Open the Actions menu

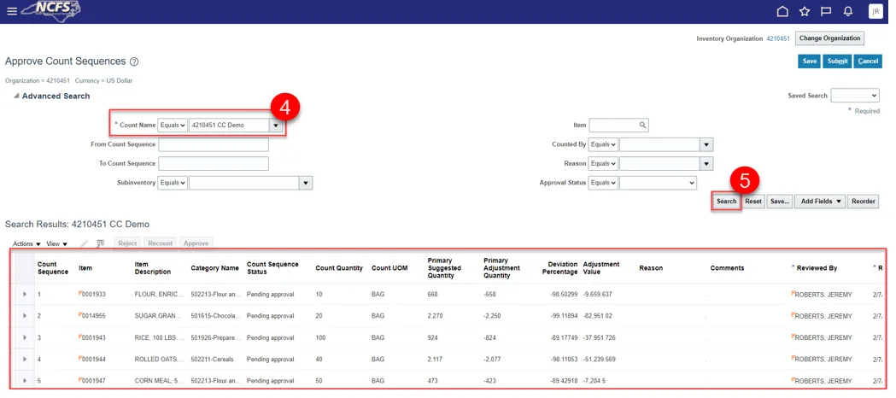point(26,244)
